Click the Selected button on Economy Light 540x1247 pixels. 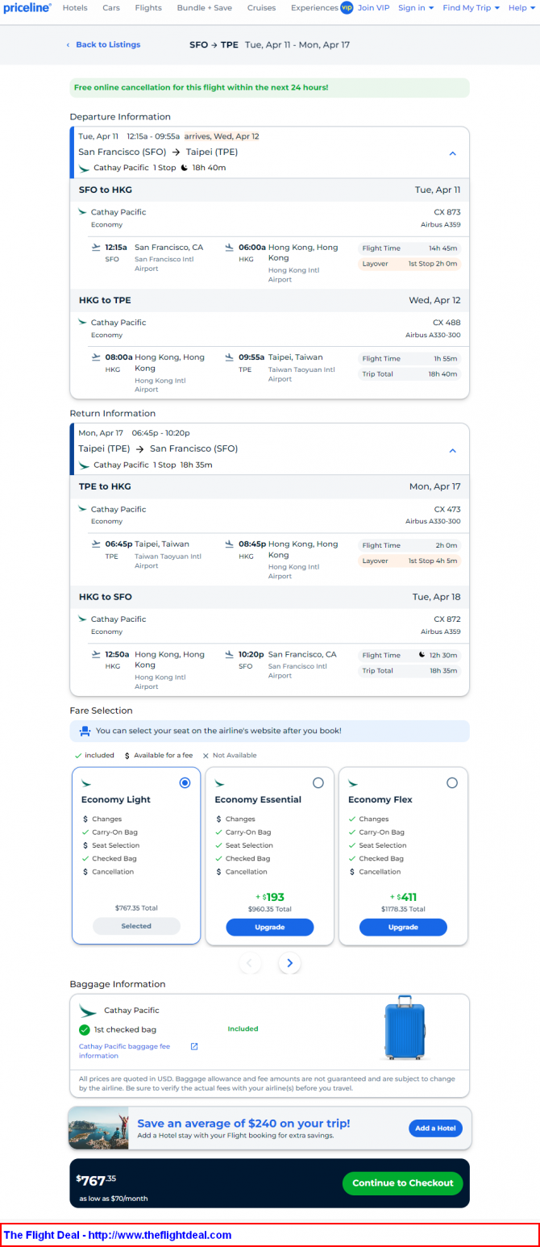(136, 926)
